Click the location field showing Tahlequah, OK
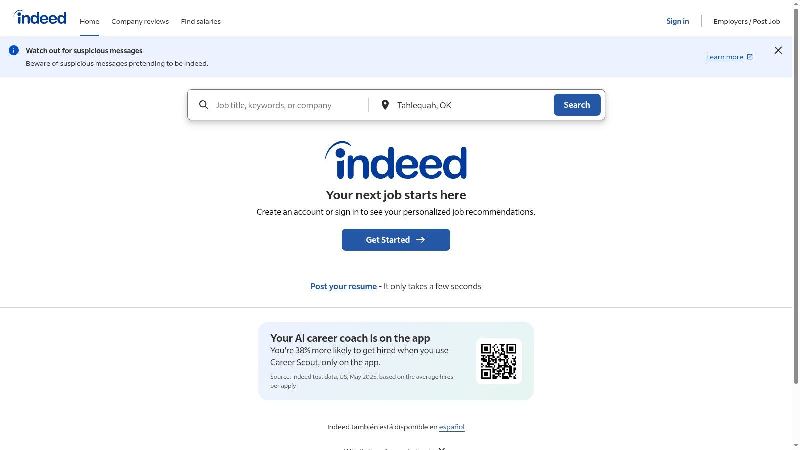 [470, 105]
